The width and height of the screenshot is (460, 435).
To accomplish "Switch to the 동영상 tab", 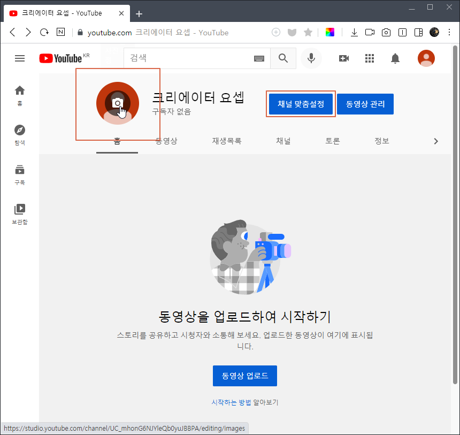I will coord(166,141).
